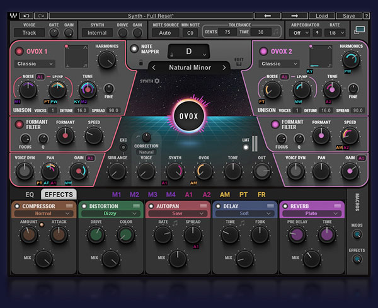Open the Waves logo menu

coord(13,16)
